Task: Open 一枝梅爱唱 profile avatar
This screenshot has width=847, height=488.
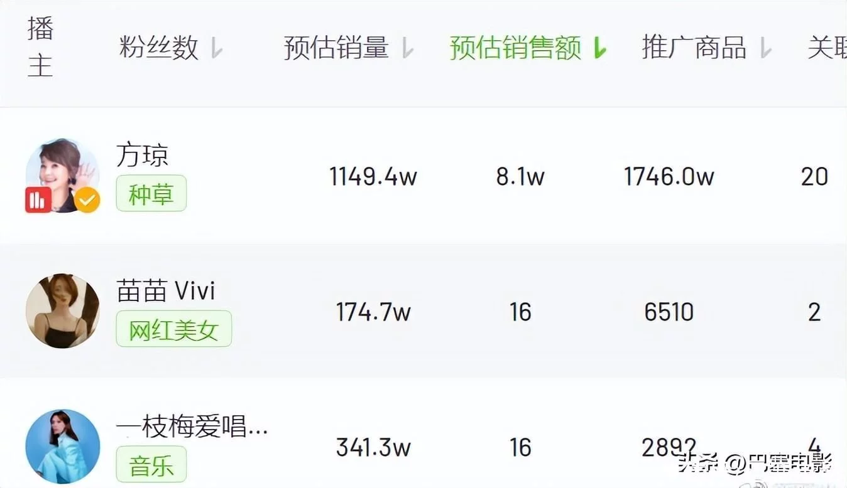Action: [63, 447]
